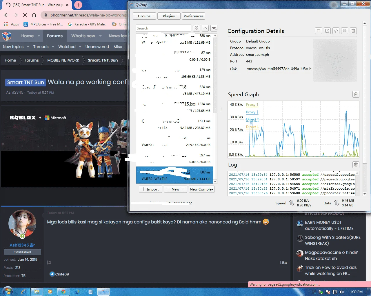
Task: Click the Chrome forward arrow
Action: click(16, 15)
